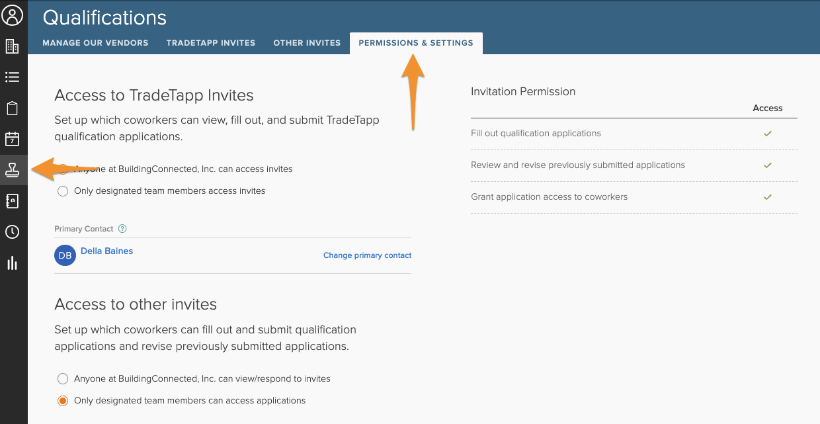The width and height of the screenshot is (820, 424).
Task: Click the Permissions & Settings tab
Action: pos(416,43)
